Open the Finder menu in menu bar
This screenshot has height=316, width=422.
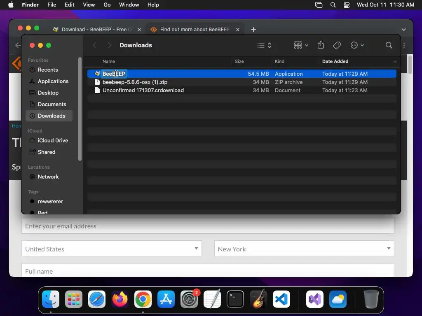pos(30,5)
